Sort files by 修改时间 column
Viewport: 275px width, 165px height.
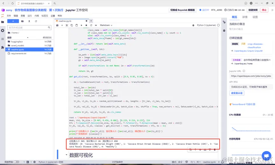[x=47, y=38]
